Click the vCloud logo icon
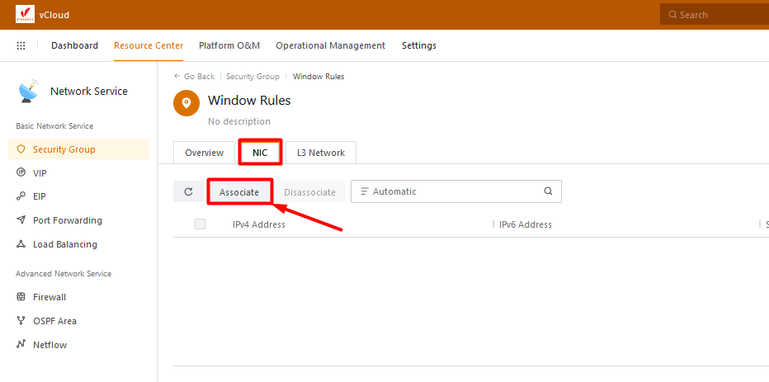 pos(25,14)
